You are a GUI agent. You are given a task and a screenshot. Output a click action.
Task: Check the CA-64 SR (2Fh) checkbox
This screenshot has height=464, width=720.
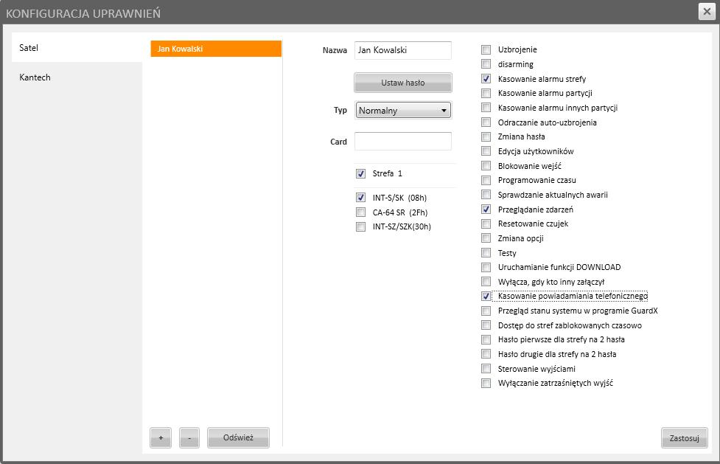click(x=360, y=212)
